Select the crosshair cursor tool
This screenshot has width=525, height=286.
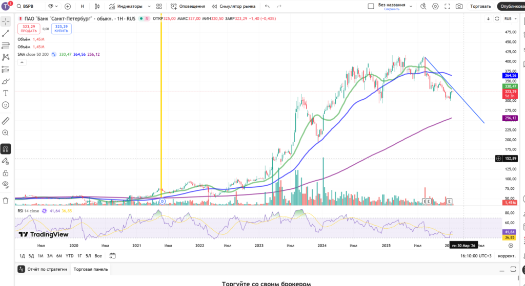pyautogui.click(x=6, y=21)
